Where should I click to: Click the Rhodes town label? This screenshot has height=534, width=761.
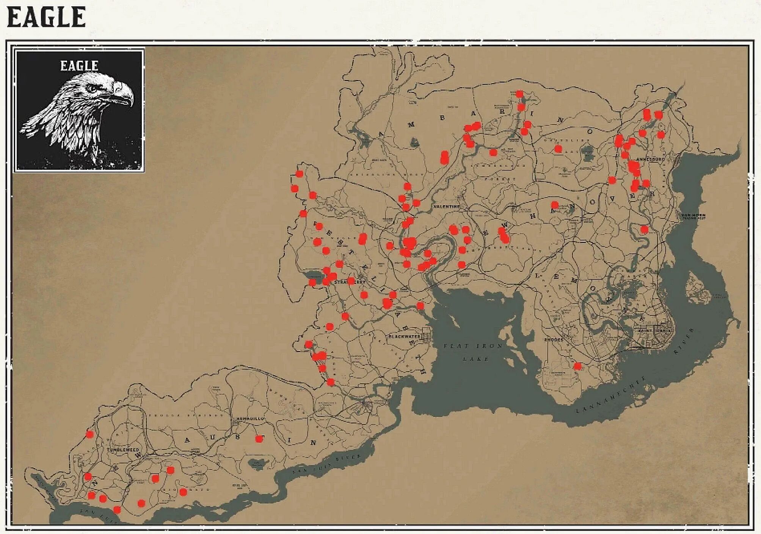click(554, 340)
